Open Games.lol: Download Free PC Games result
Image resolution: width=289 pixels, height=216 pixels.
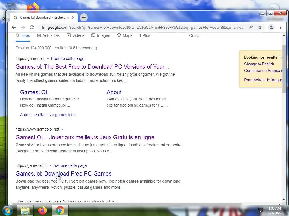[x=64, y=174]
